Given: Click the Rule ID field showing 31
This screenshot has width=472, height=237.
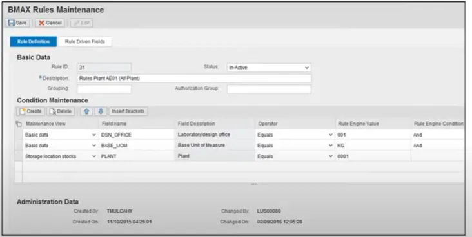Looking at the screenshot, I should coord(104,68).
